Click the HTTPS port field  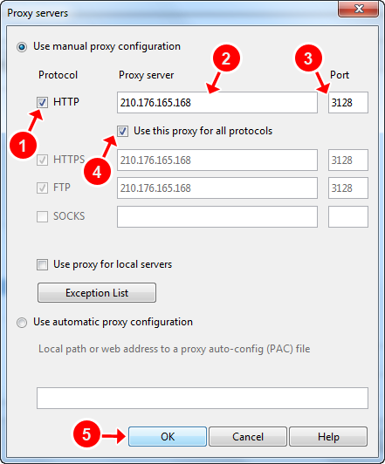348,160
